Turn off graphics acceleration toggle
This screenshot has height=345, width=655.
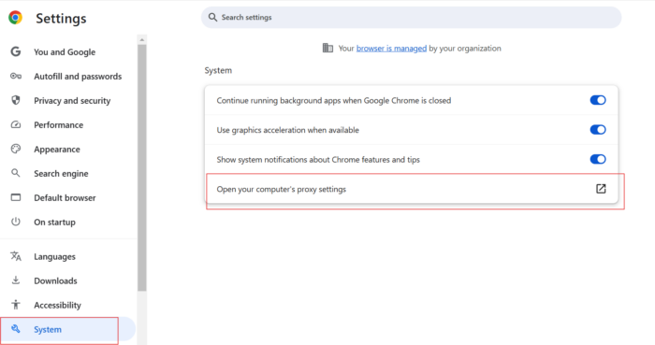[598, 130]
